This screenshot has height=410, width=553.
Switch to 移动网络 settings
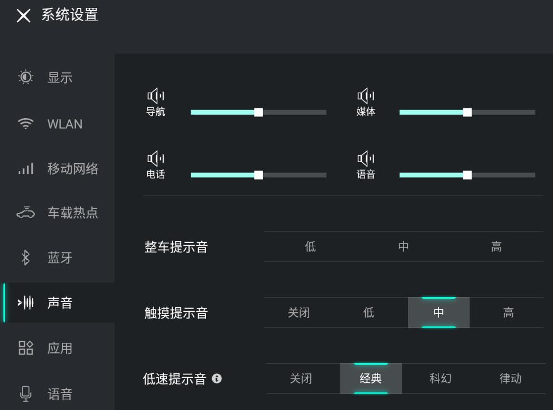[72, 168]
